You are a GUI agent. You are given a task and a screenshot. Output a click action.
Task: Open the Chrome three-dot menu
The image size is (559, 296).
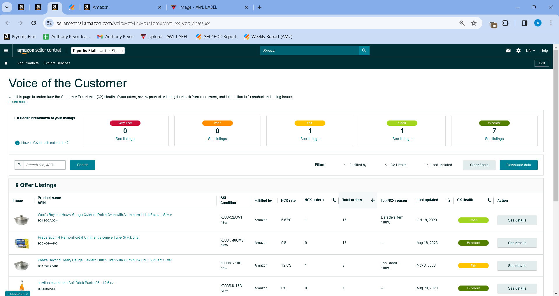click(x=551, y=23)
